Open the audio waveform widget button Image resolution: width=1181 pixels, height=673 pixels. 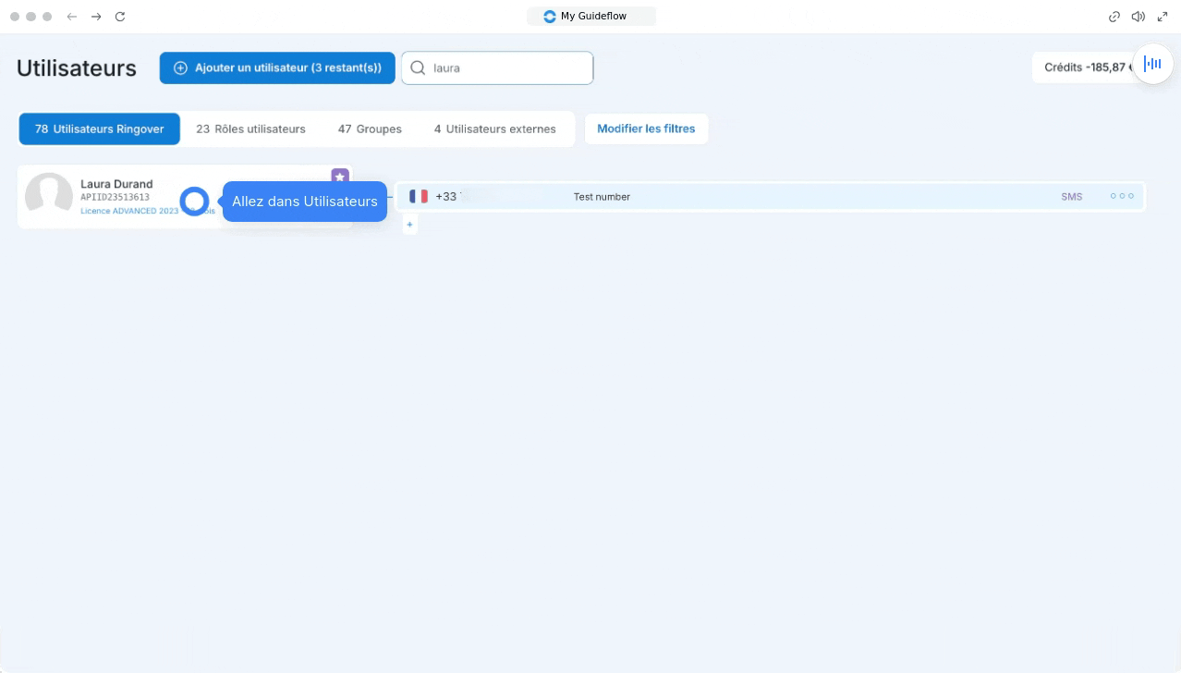(x=1152, y=64)
